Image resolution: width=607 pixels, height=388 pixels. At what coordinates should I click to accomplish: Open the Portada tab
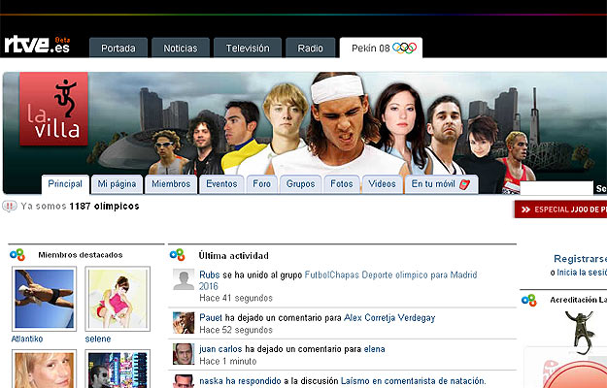tap(118, 48)
